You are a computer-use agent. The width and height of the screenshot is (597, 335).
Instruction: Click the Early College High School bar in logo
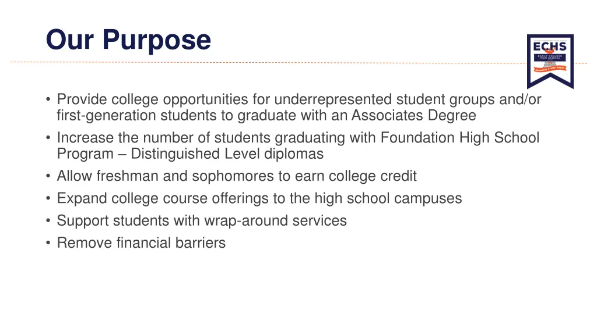550,57
